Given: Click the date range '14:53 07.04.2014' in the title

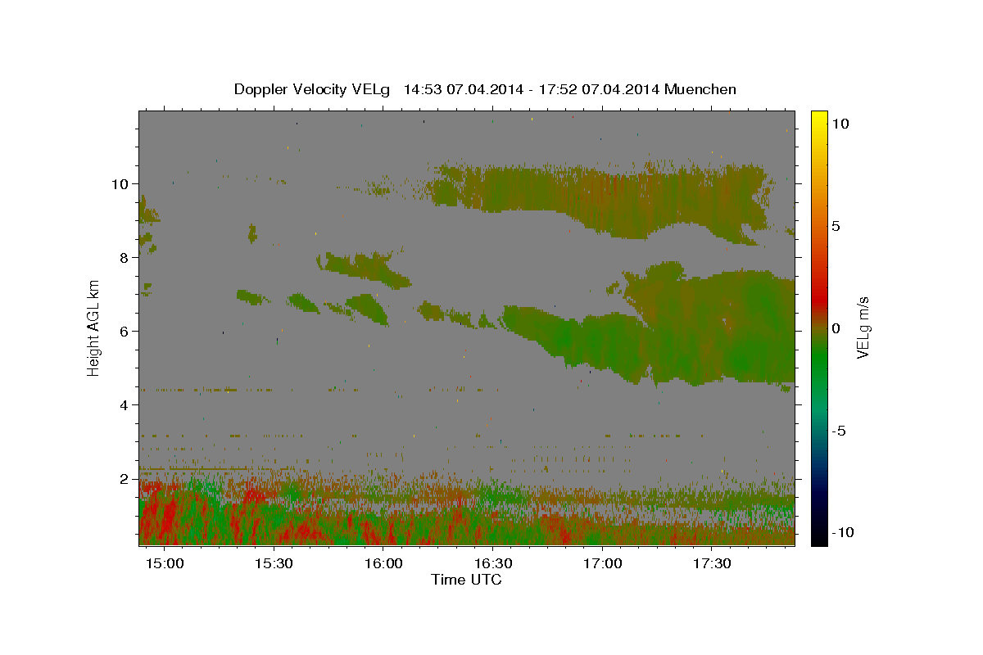Looking at the screenshot, I should (463, 89).
